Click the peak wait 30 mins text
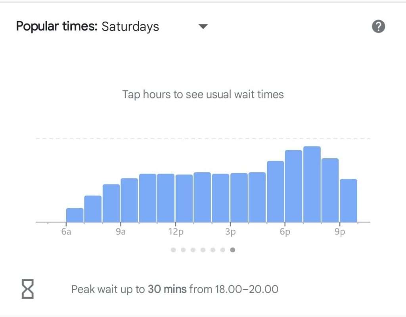This screenshot has height=317, width=406. click(174, 289)
